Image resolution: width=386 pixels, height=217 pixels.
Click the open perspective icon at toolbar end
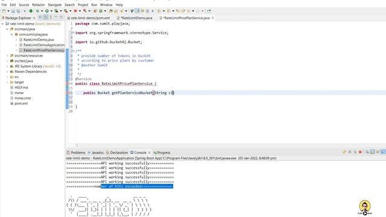point(209,11)
